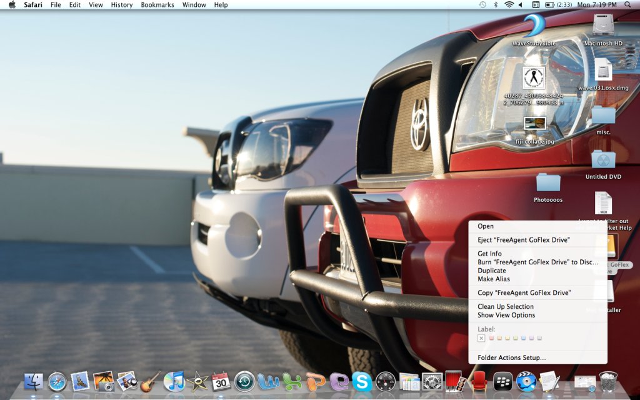Open the Safari application menu
The width and height of the screenshot is (640, 400).
click(33, 4)
